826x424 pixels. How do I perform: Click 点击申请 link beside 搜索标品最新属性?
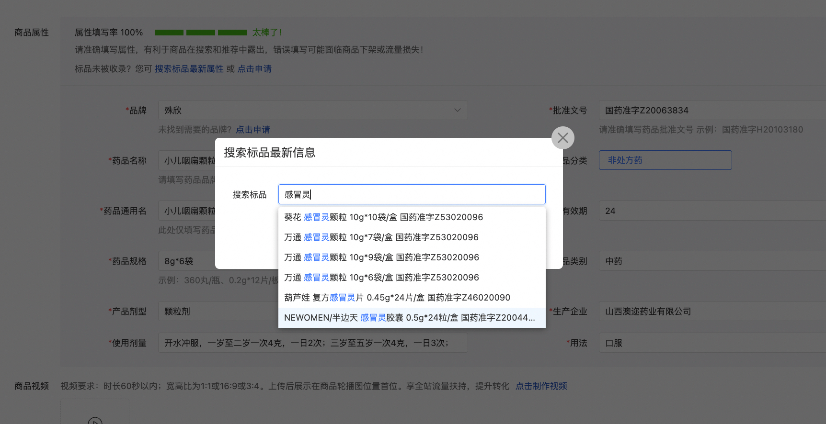pos(254,69)
